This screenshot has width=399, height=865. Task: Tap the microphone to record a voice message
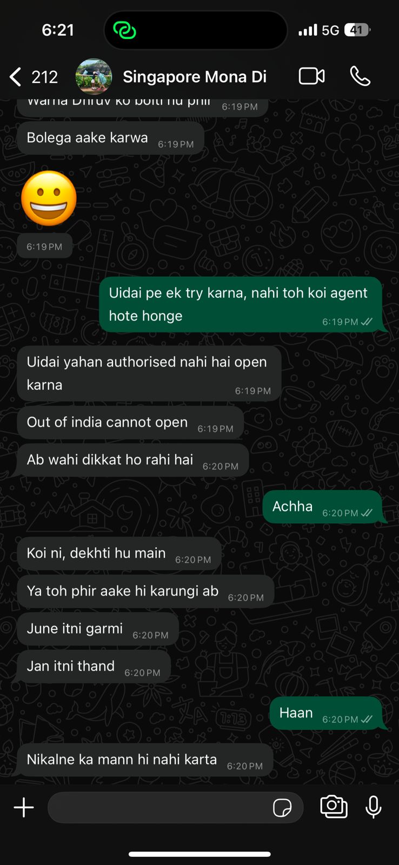(x=374, y=807)
